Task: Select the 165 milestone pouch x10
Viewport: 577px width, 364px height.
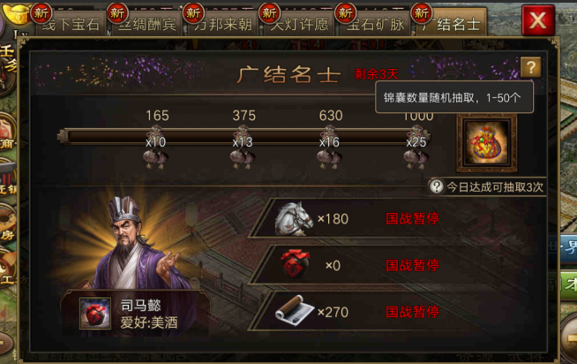Action: point(155,148)
